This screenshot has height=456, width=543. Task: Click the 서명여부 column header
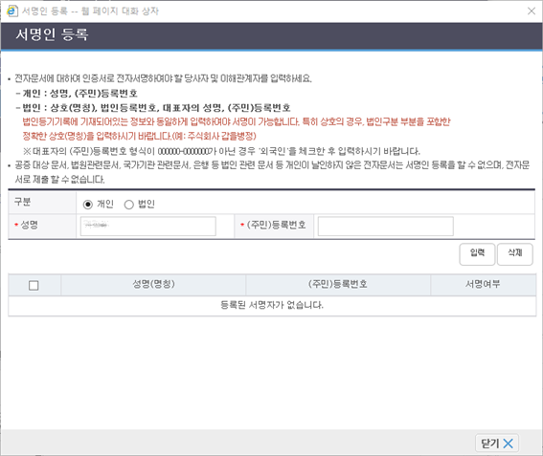[x=483, y=284]
